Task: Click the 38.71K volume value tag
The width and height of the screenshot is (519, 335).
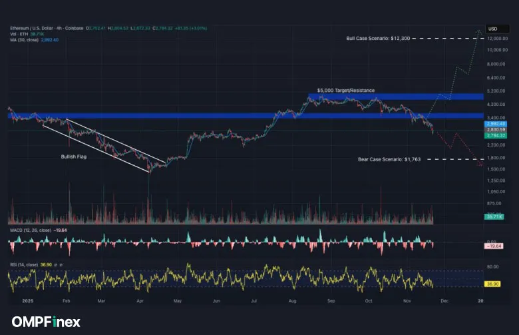Action: coord(493,217)
